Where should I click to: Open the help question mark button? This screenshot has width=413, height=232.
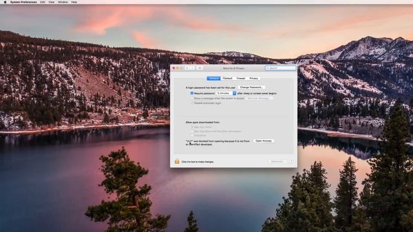[291, 161]
